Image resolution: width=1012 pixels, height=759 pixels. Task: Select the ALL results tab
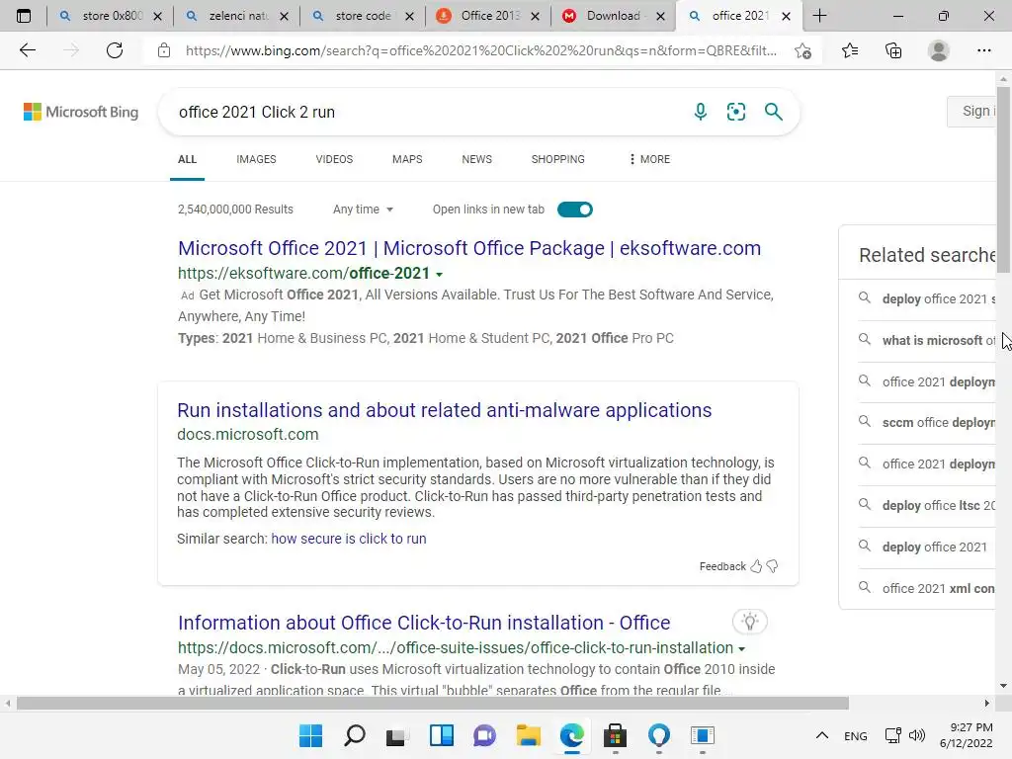pos(187,159)
